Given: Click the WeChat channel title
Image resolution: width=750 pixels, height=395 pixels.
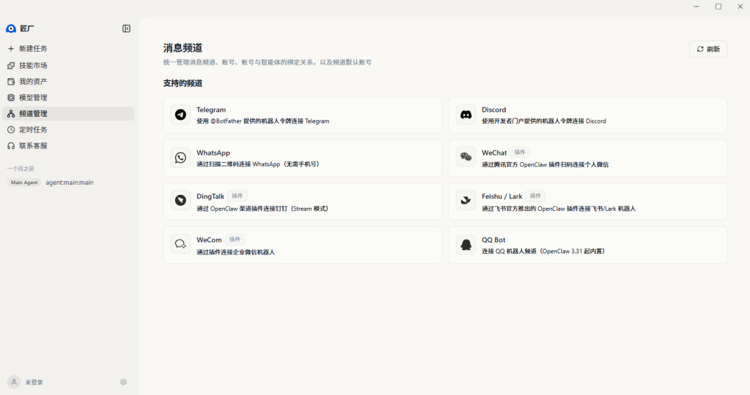Looking at the screenshot, I should [x=494, y=153].
